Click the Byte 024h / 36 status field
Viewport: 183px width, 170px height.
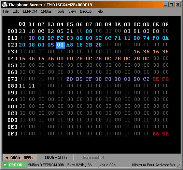click(82, 165)
